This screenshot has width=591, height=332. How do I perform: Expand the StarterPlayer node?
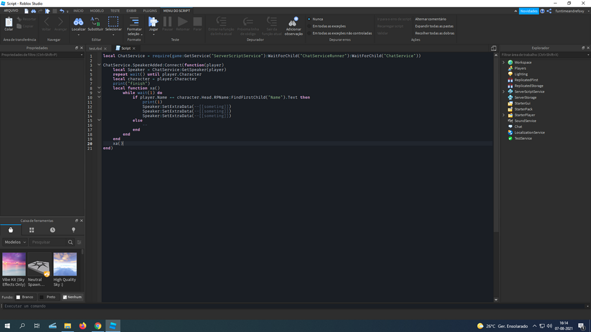coord(504,115)
